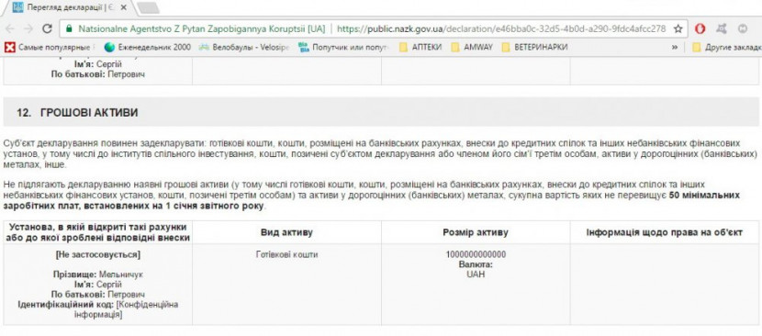Viewport: 762px width, 336px height.
Task: Open Велобаулы - Velosipe bookmark
Action: tap(244, 47)
